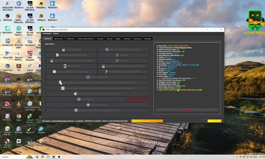Open the Proton VPN desktop icon

pos(7,55)
